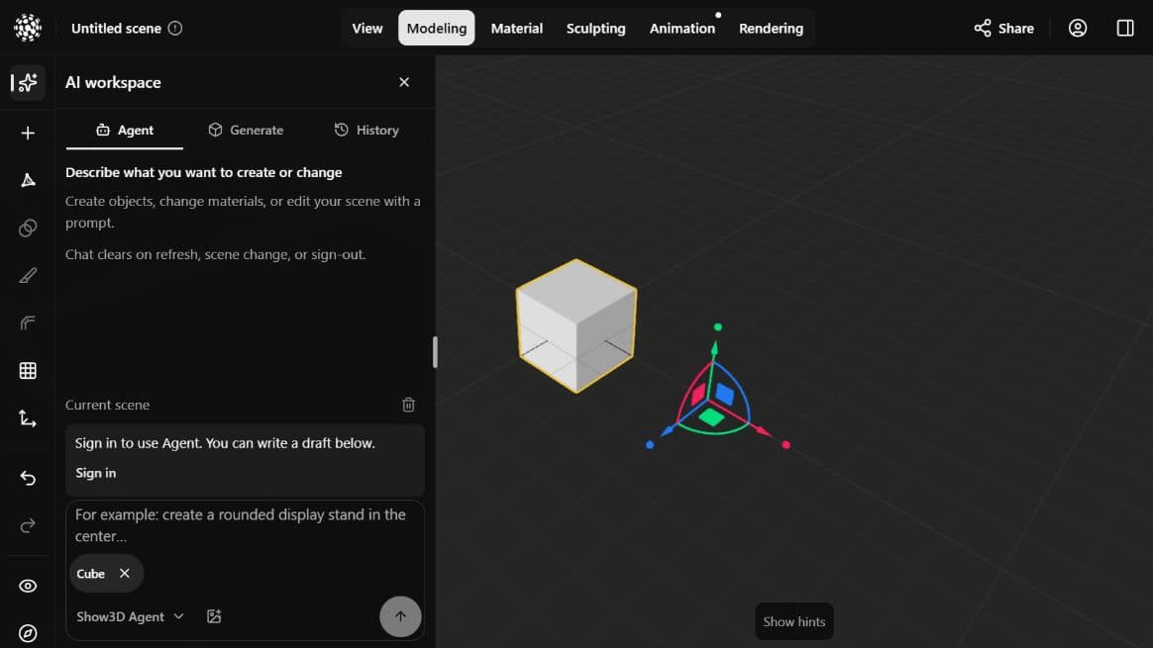Click the green plane handle on gizmo

(711, 417)
